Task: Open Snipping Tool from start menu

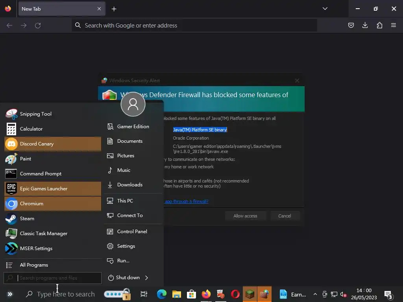Action: [53, 114]
